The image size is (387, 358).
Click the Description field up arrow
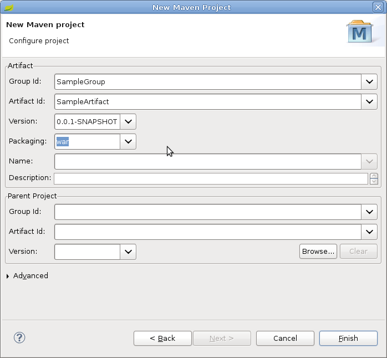coord(374,176)
